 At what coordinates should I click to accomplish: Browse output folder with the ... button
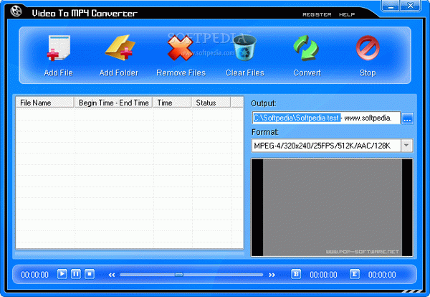coord(407,118)
